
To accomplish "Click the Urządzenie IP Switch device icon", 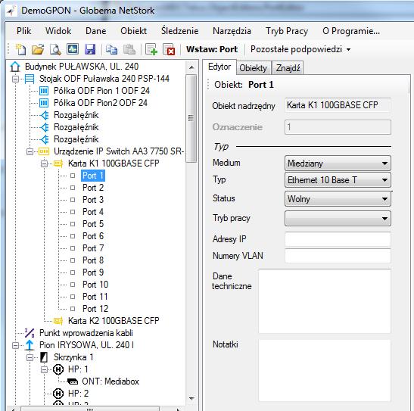I will click(44, 151).
